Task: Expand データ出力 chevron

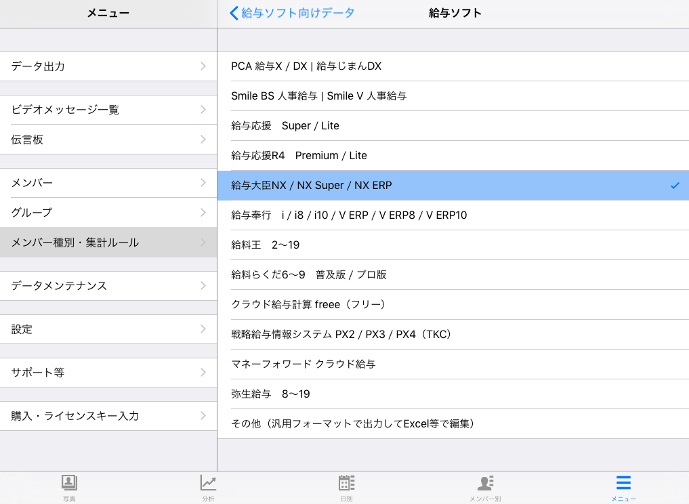Action: (x=203, y=66)
